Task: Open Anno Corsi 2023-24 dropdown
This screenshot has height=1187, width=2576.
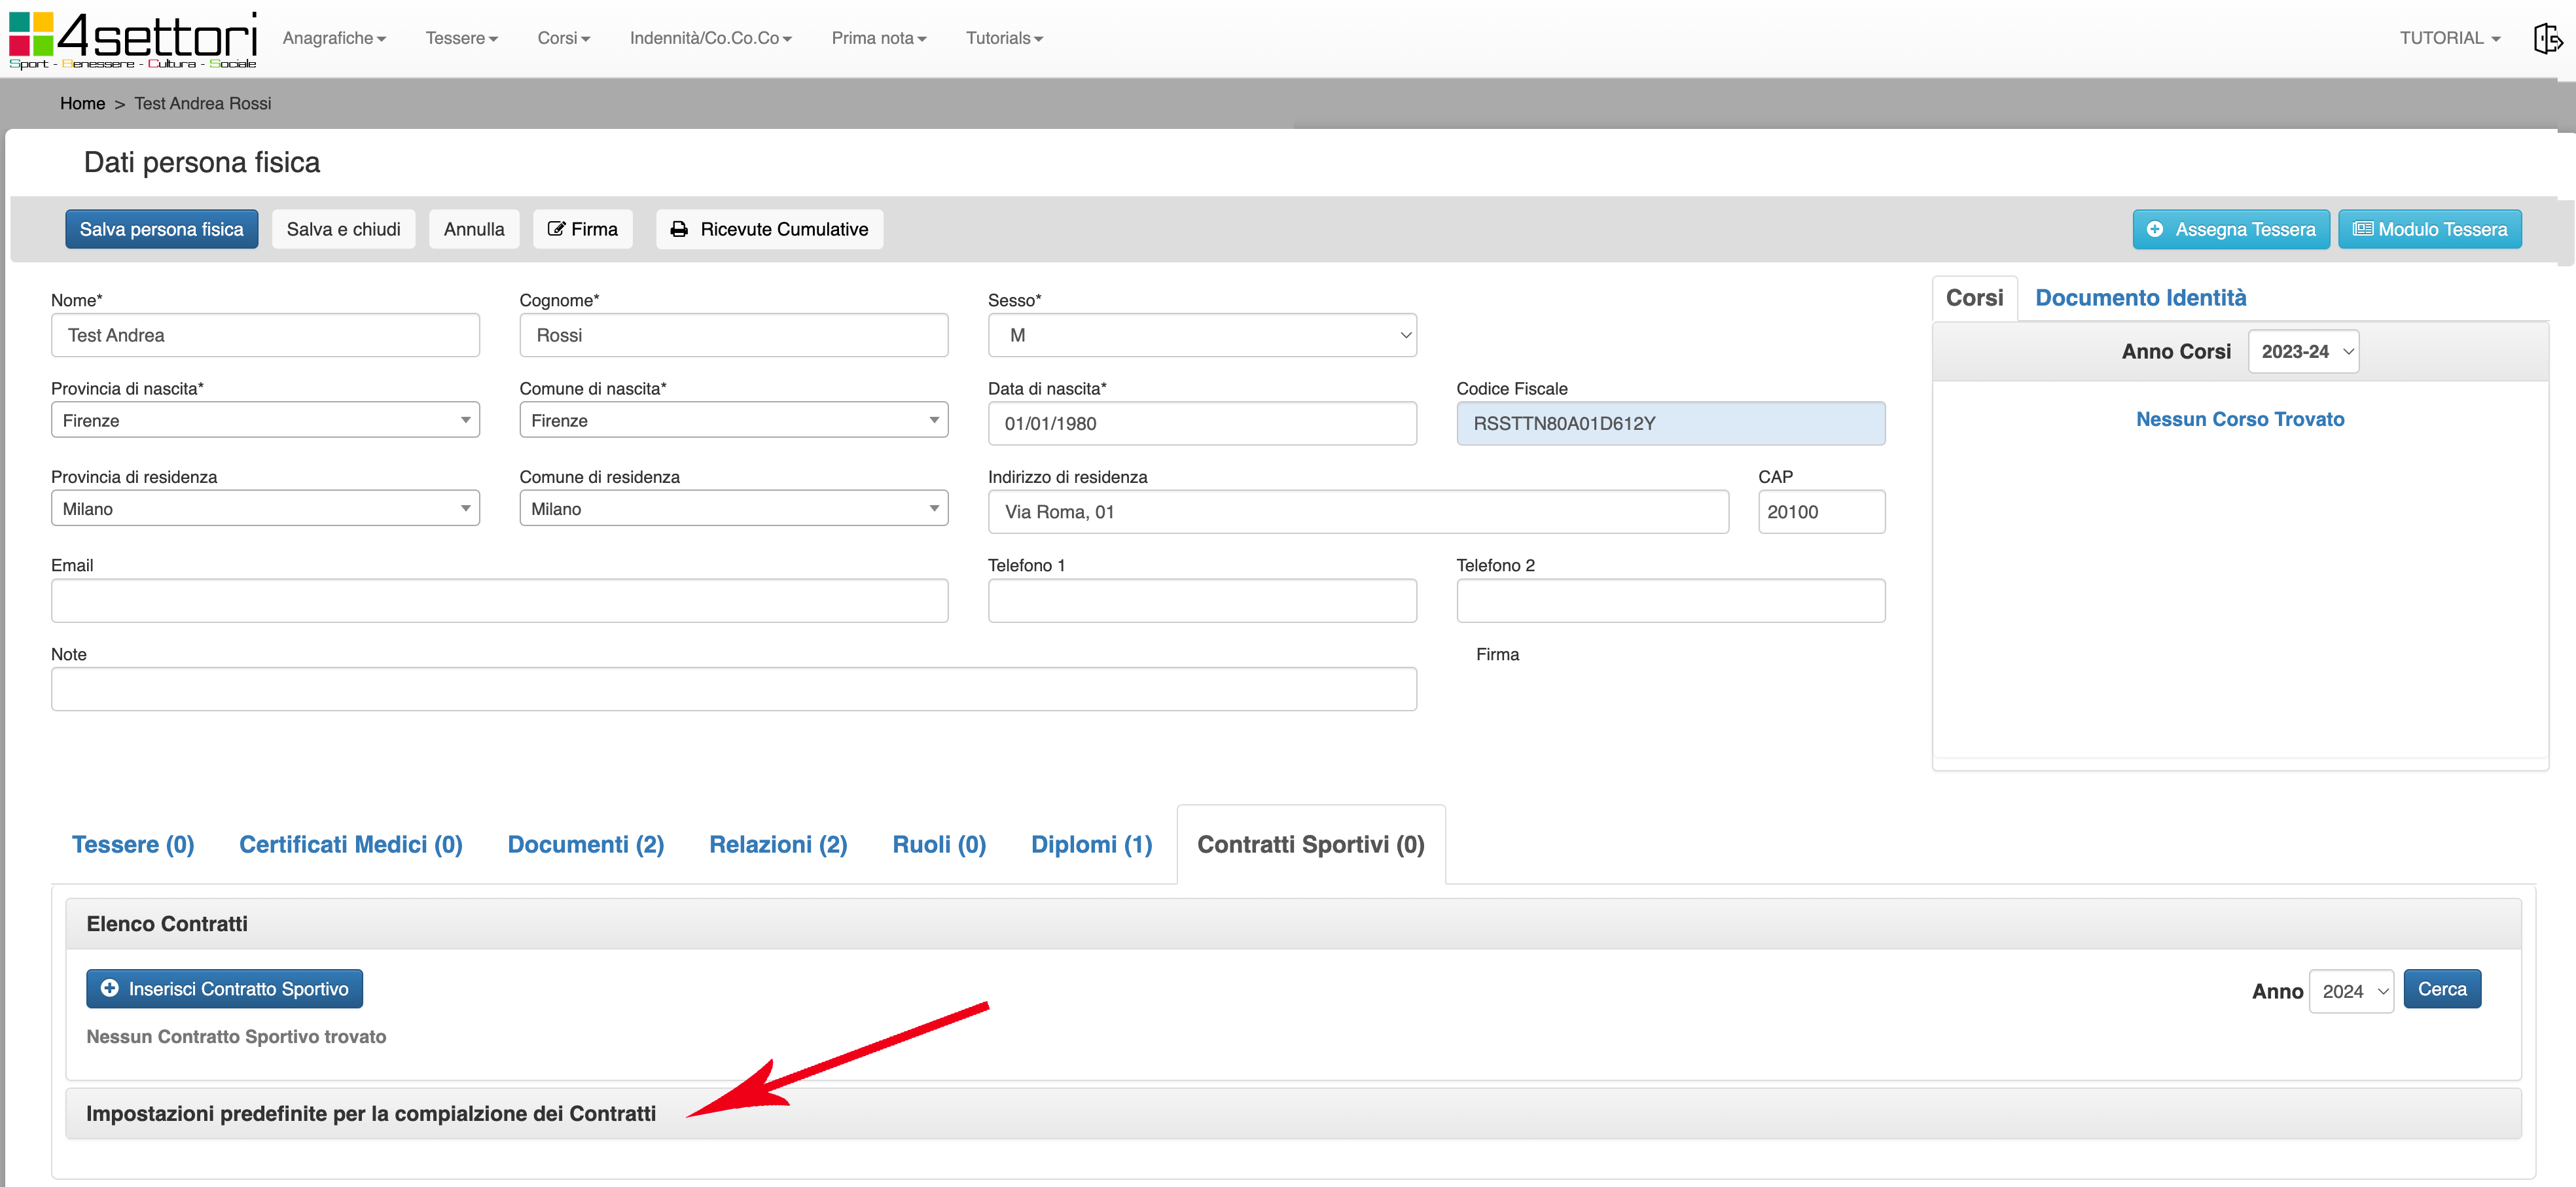Action: point(2303,352)
